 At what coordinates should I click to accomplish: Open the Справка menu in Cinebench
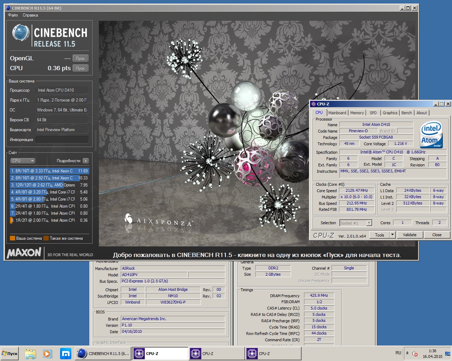coord(30,15)
